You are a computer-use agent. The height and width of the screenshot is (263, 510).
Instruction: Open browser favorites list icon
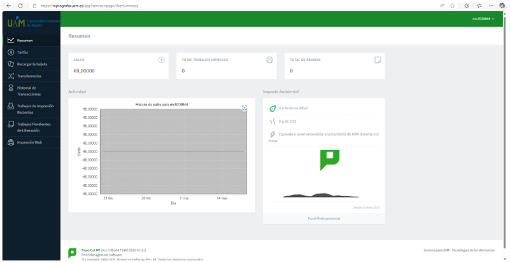(x=479, y=6)
